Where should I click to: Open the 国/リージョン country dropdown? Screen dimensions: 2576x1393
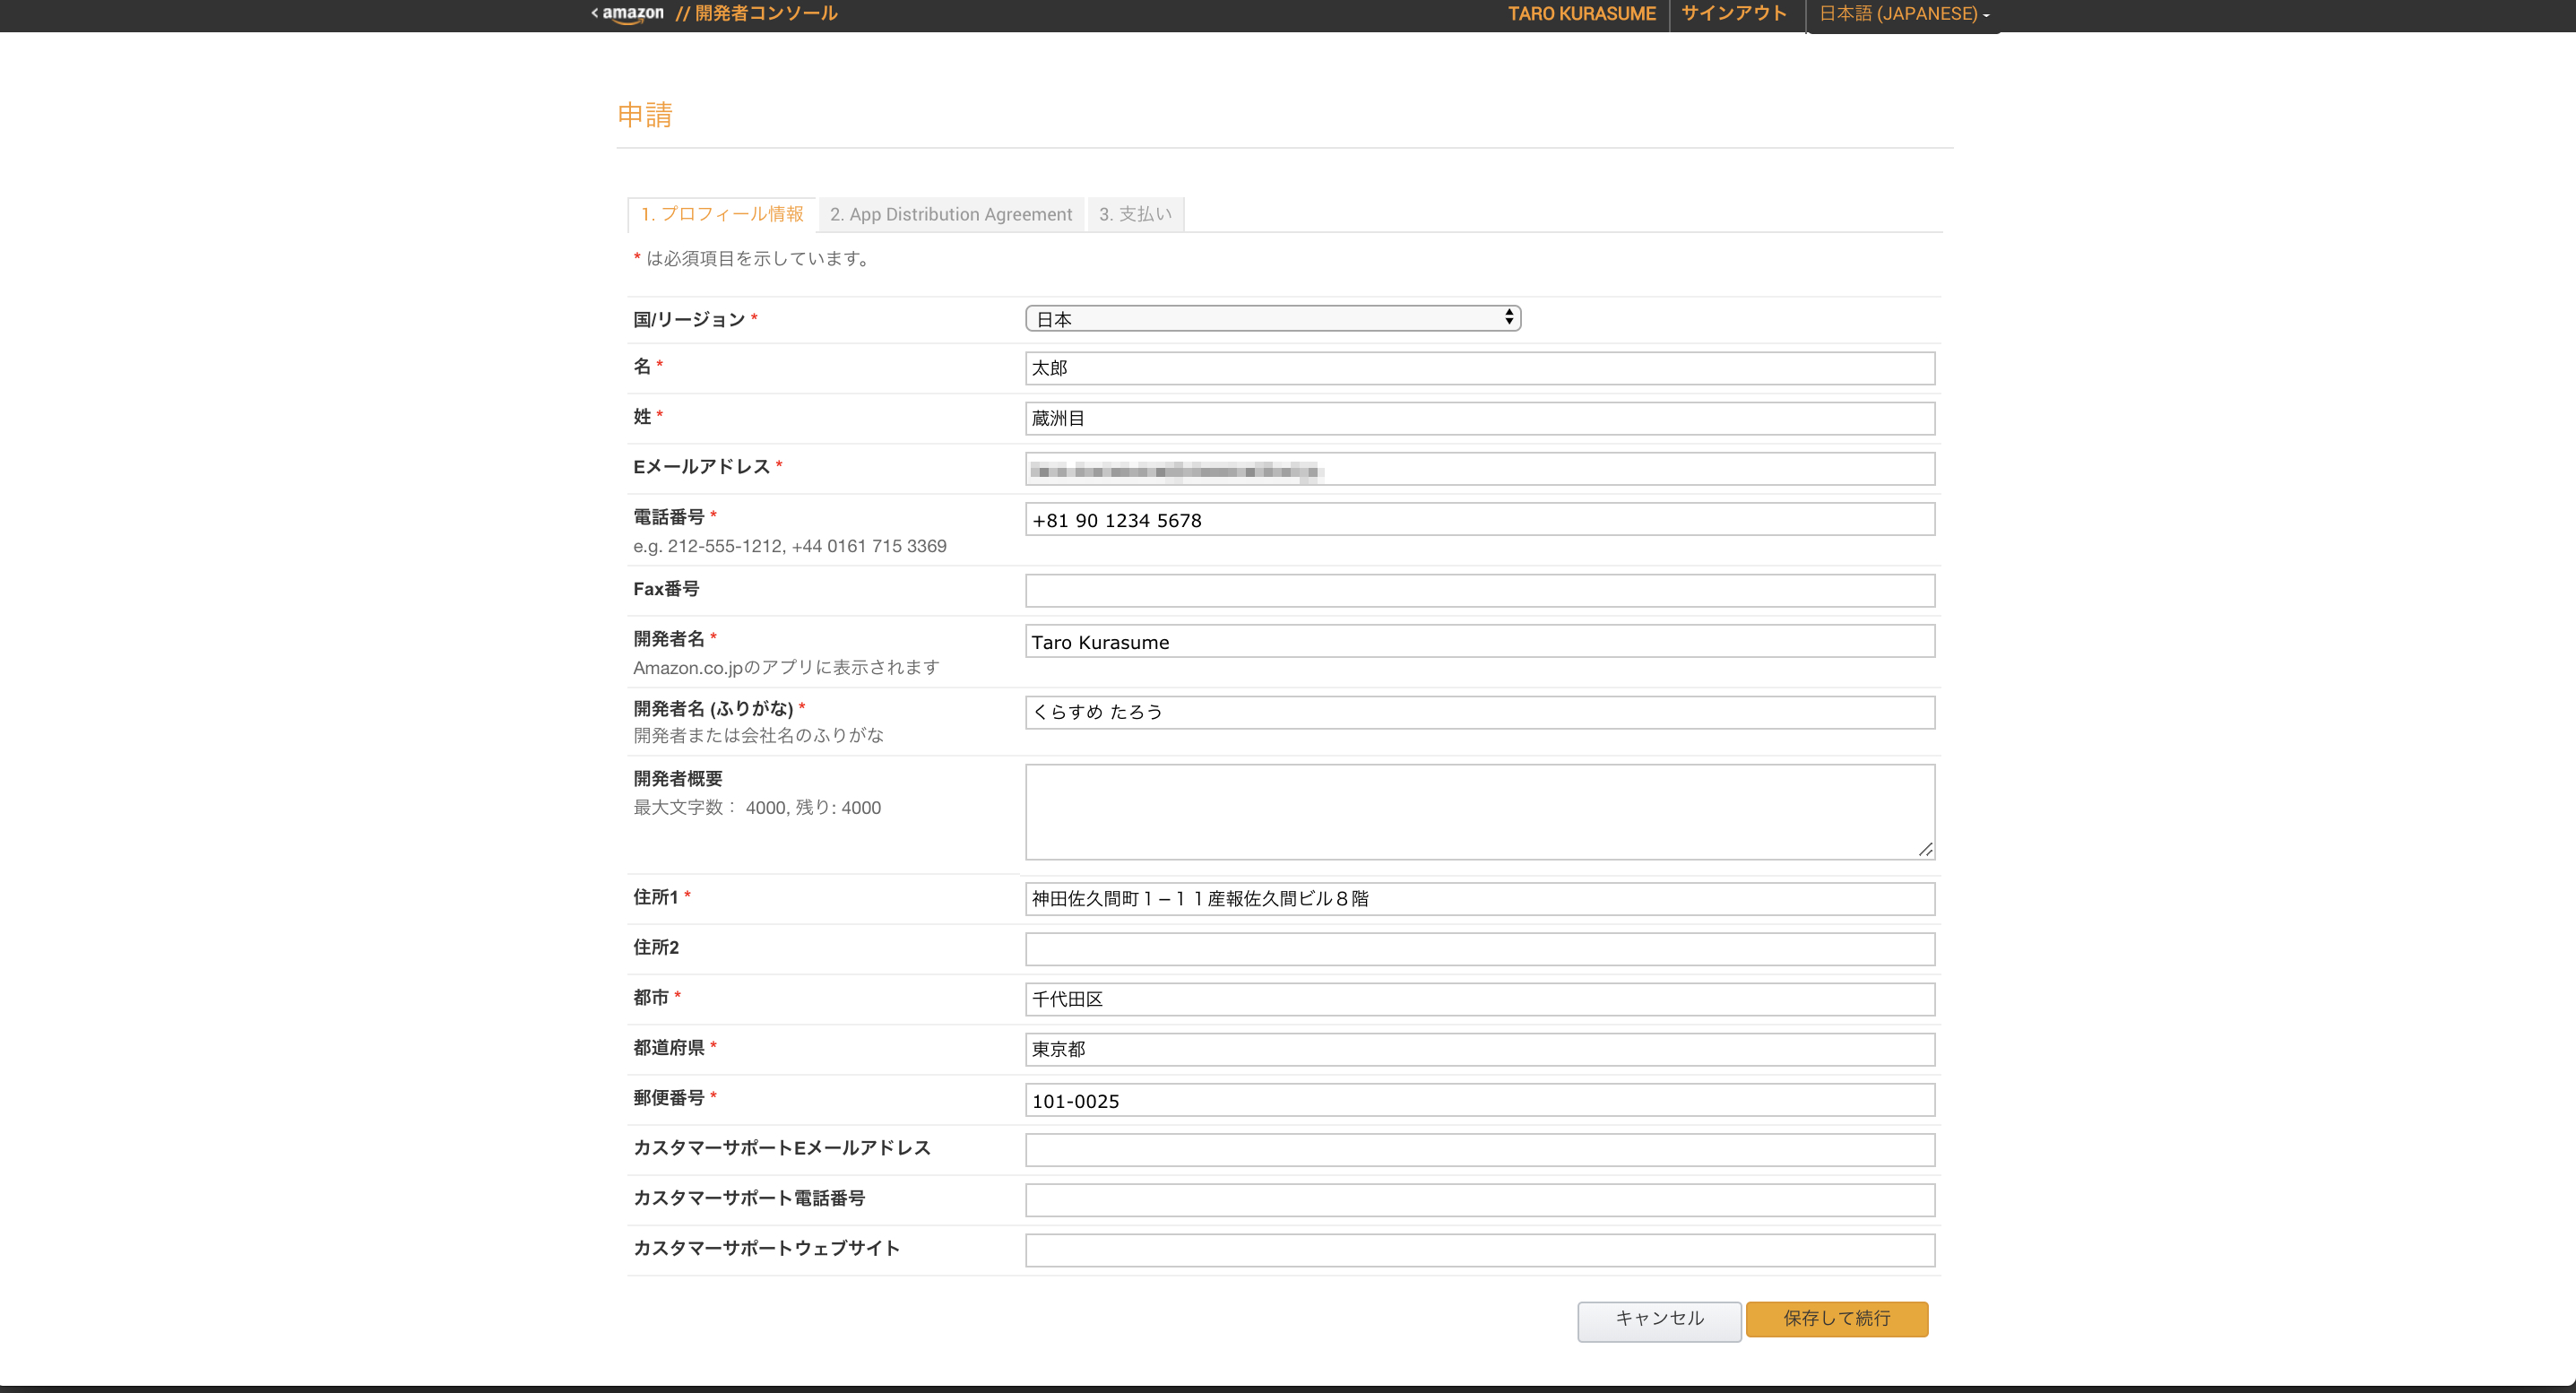click(1272, 319)
